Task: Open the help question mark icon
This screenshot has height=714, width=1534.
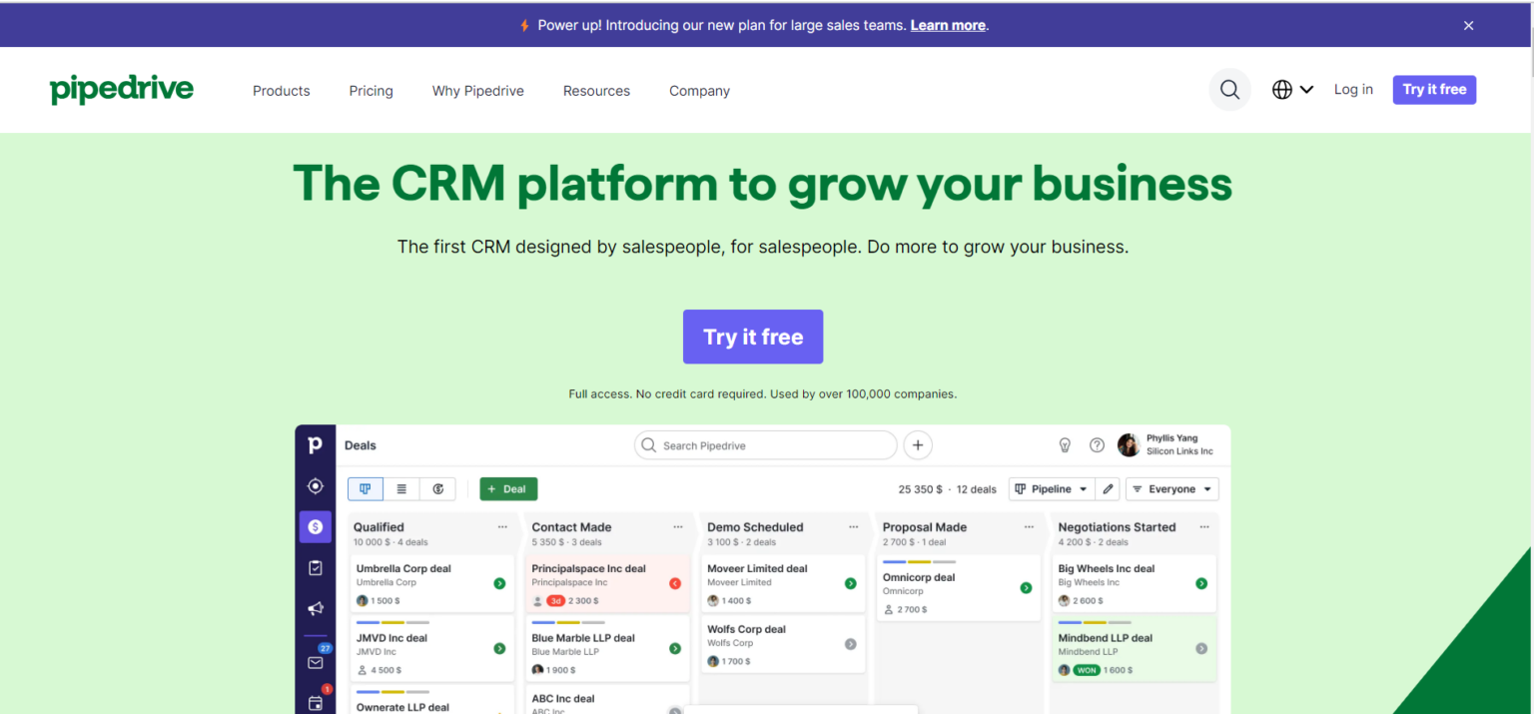Action: click(x=1097, y=445)
